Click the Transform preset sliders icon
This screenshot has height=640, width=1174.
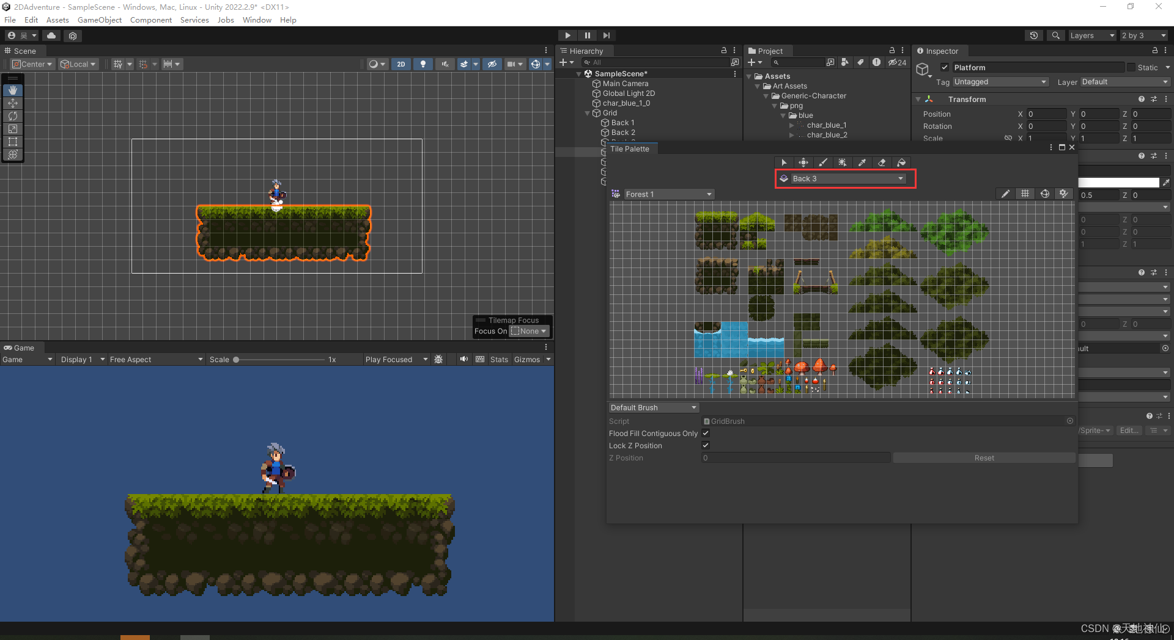[x=1154, y=99]
